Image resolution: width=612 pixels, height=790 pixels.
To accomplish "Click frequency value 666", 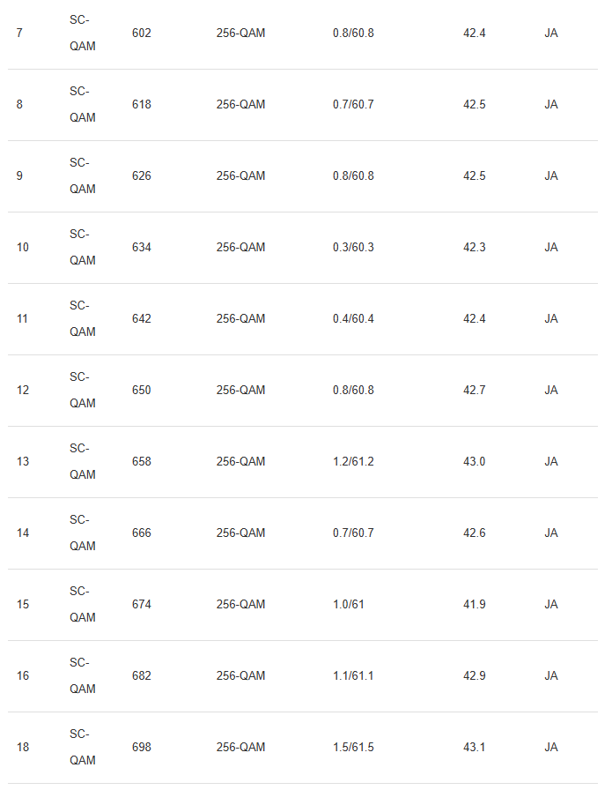I will 141,533.
